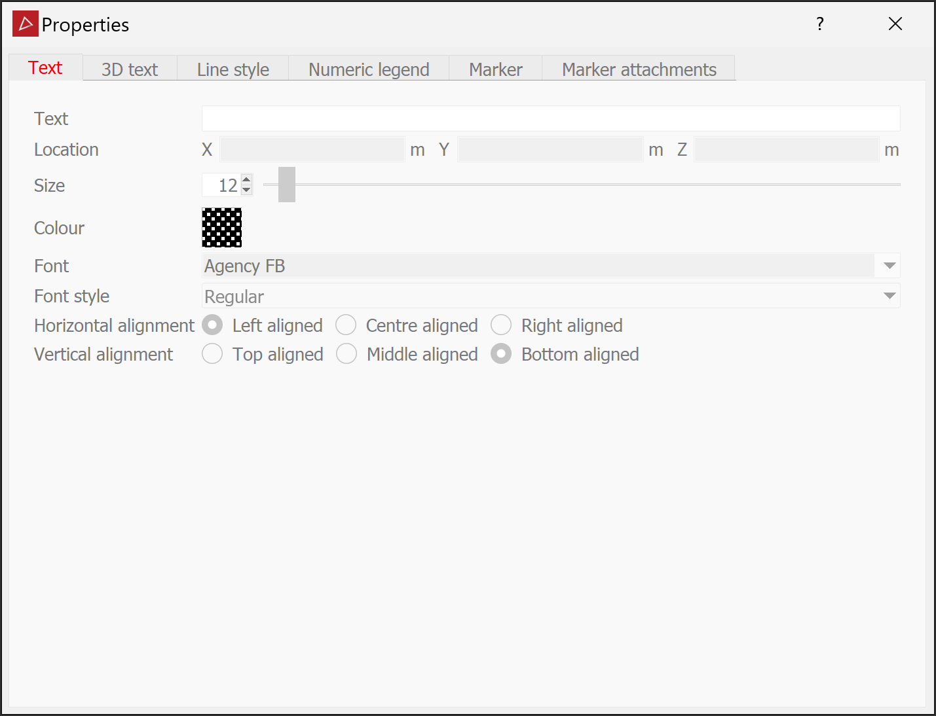
Task: Click the black checkered Colour swatch
Action: pyautogui.click(x=222, y=228)
